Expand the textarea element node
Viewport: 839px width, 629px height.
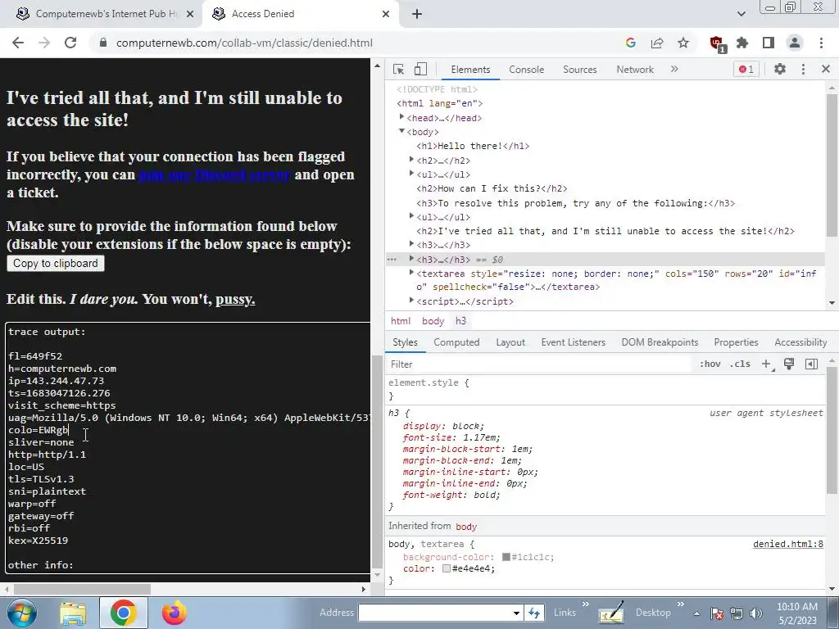[411, 272]
